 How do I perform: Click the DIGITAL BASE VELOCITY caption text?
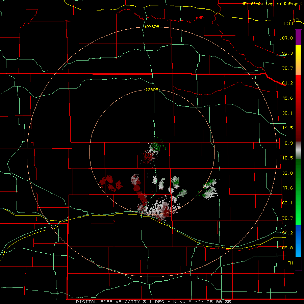click(108, 302)
